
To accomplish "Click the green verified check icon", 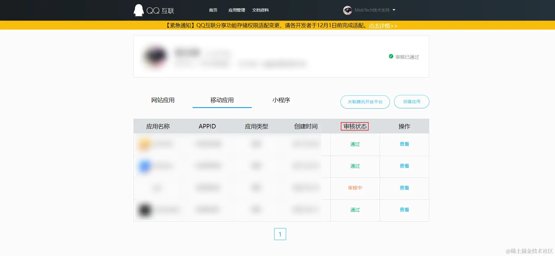I will click(391, 56).
